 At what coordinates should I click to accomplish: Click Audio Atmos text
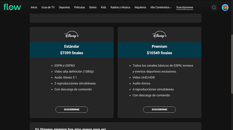click(x=141, y=83)
